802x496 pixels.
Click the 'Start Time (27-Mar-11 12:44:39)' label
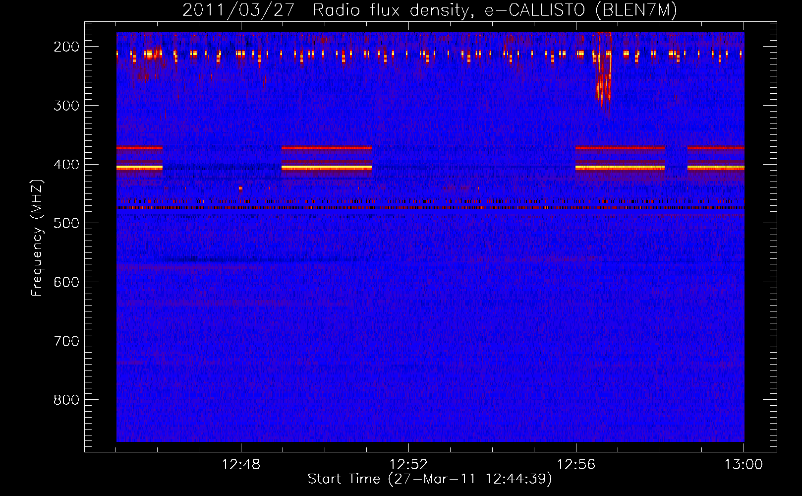coord(430,479)
